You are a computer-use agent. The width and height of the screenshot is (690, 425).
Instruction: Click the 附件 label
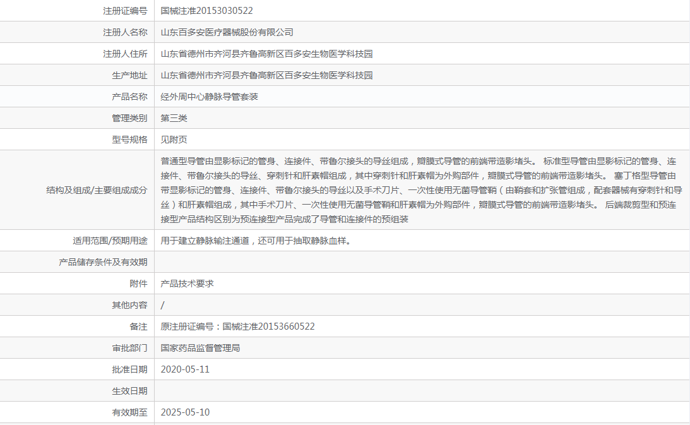138,284
